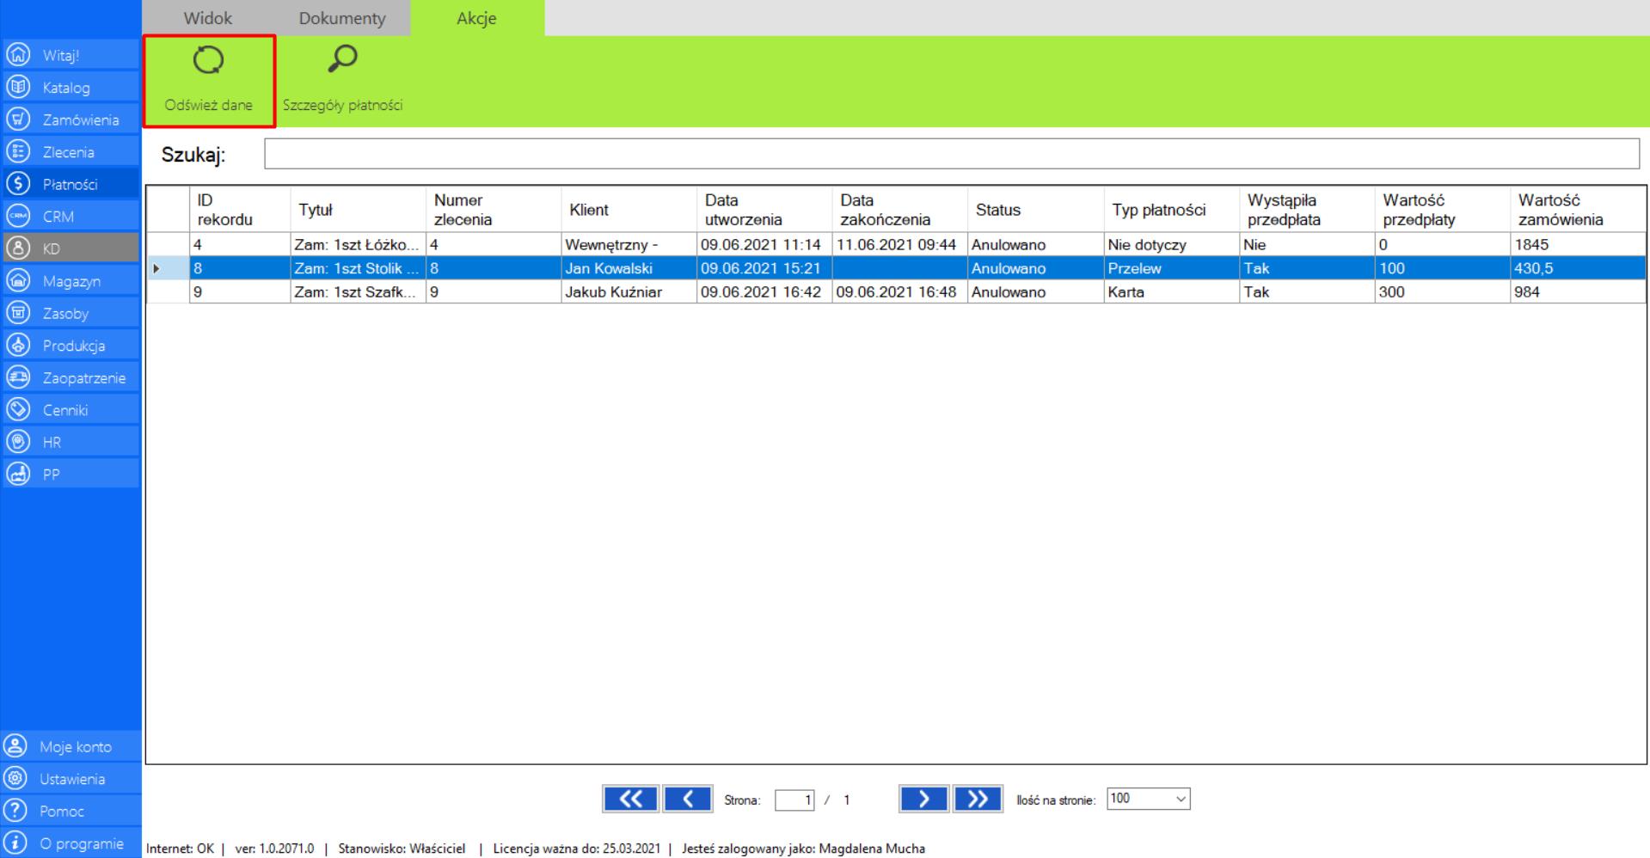Click the 430,5 order value cell
This screenshot has height=858, width=1650.
click(x=1578, y=268)
